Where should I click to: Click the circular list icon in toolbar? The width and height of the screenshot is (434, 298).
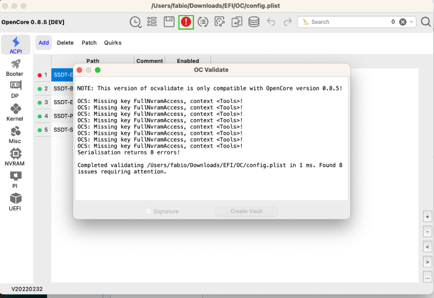[203, 22]
